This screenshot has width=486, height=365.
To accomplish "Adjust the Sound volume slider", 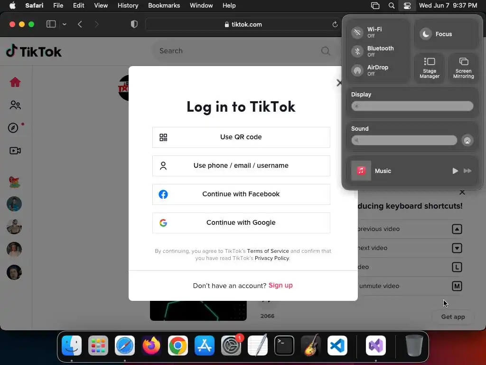I will coord(404,140).
